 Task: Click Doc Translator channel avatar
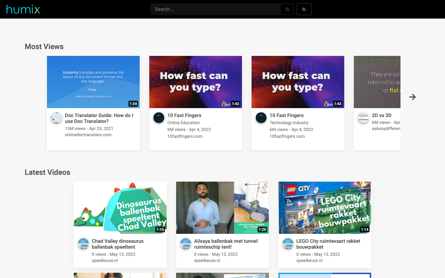57,118
